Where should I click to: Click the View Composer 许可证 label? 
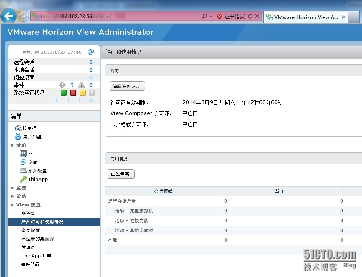pyautogui.click(x=141, y=113)
